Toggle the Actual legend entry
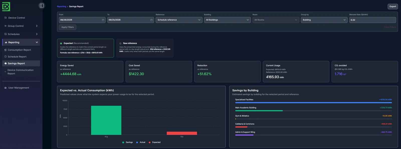This screenshot has width=401, height=149. pos(141,142)
